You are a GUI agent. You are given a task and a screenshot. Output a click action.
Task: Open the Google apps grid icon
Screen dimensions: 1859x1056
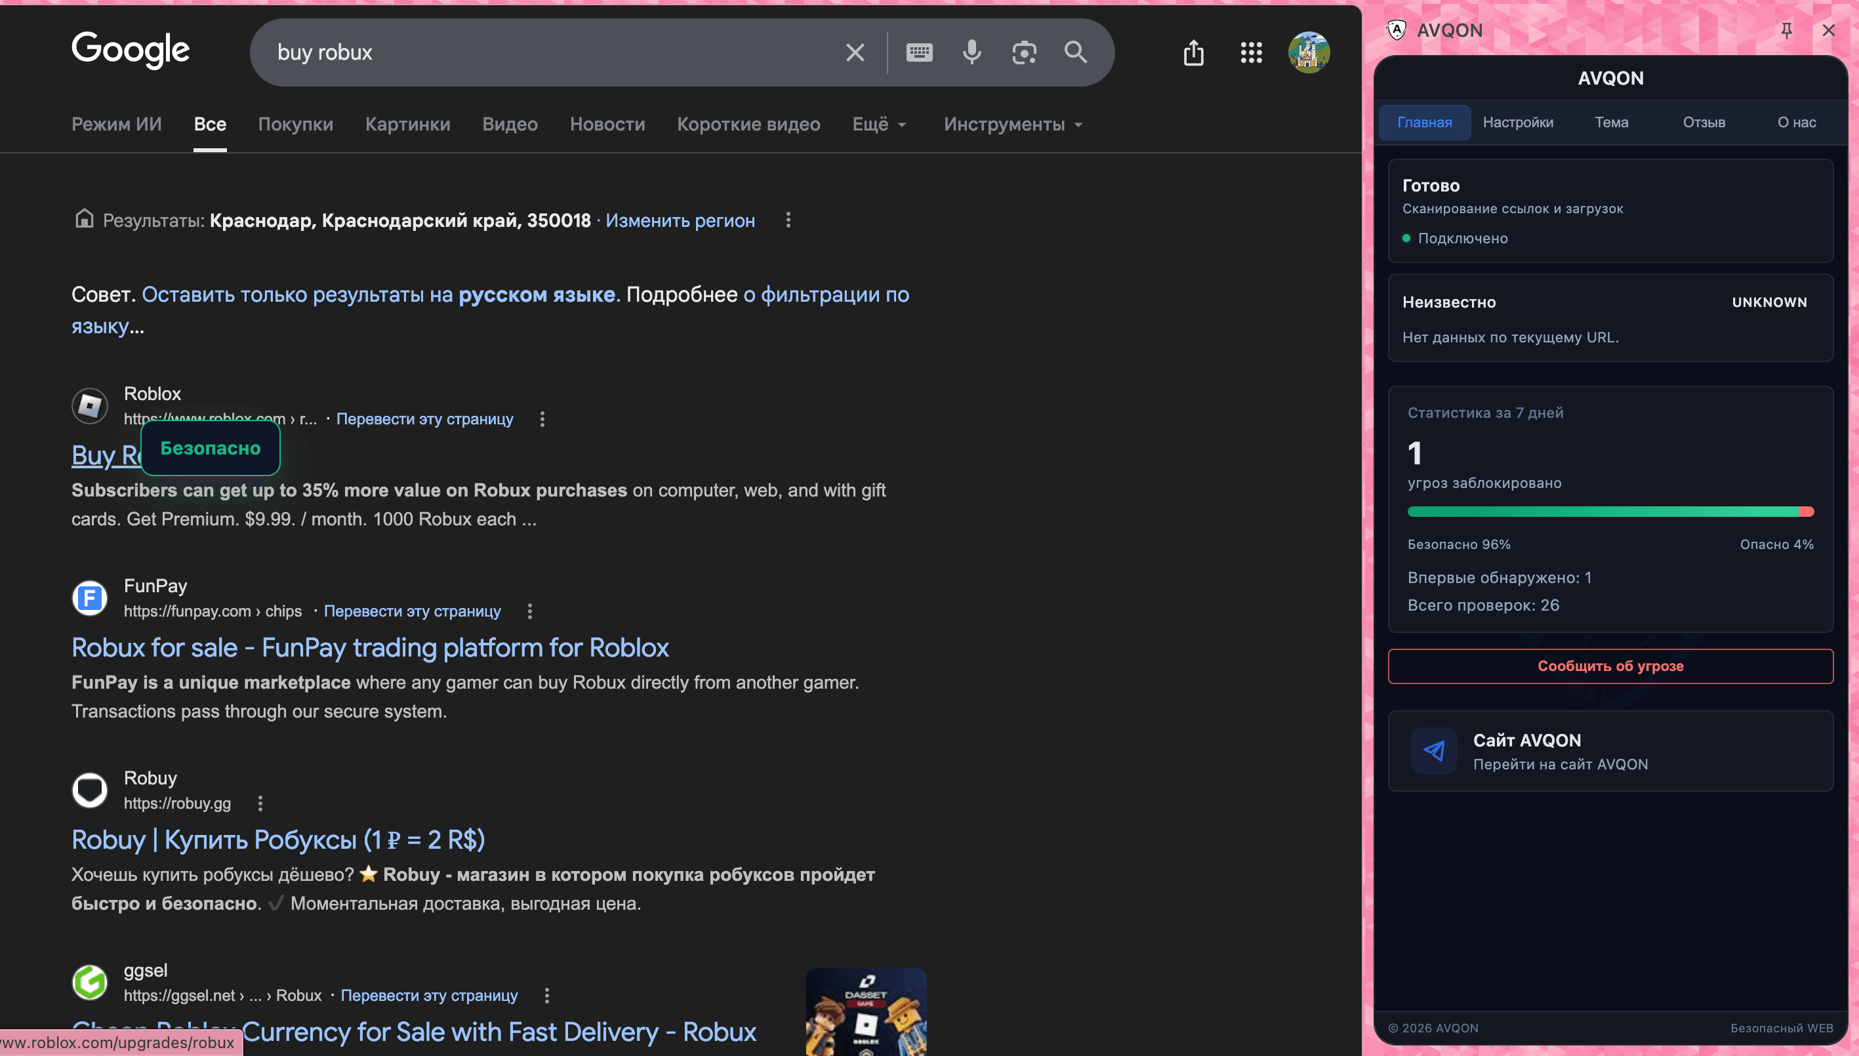tap(1250, 52)
